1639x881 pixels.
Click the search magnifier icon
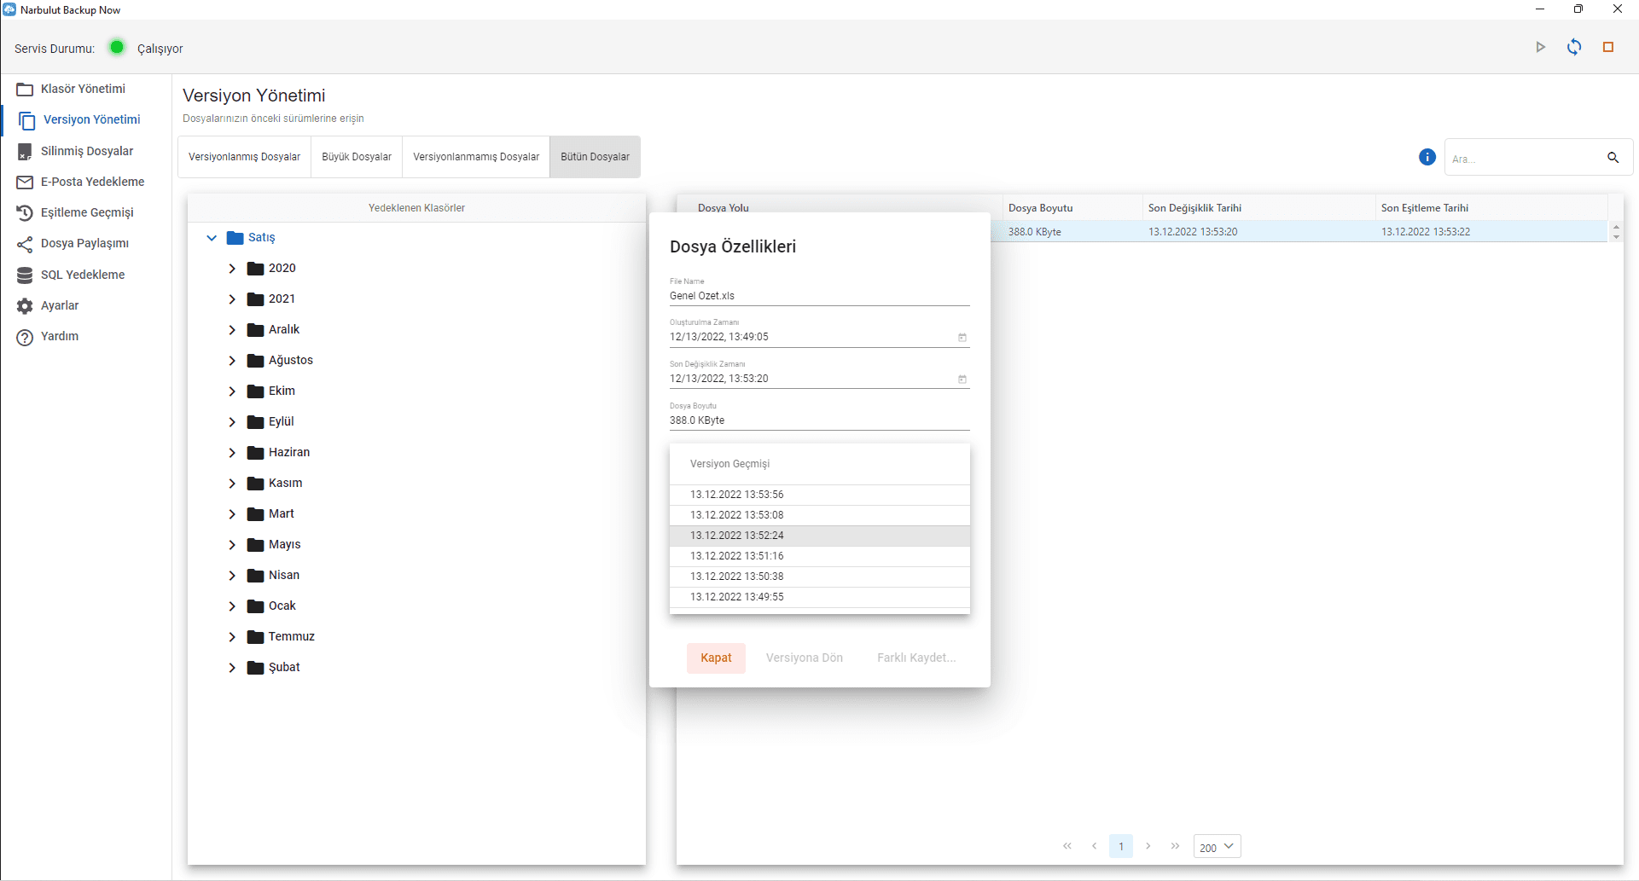pos(1613,158)
